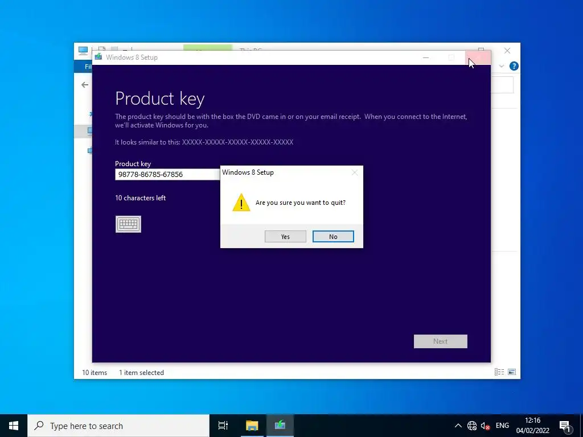Click the '10 characters left' text
The image size is (583, 437).
pyautogui.click(x=140, y=198)
